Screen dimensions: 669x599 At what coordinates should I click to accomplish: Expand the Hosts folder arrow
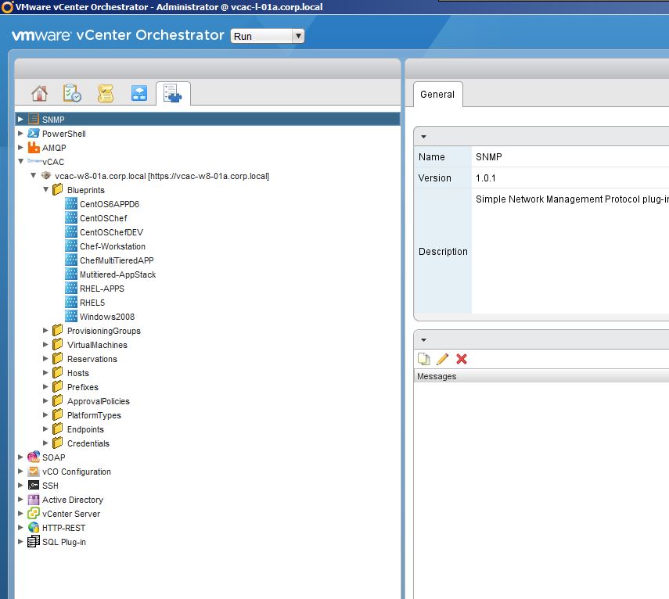45,373
